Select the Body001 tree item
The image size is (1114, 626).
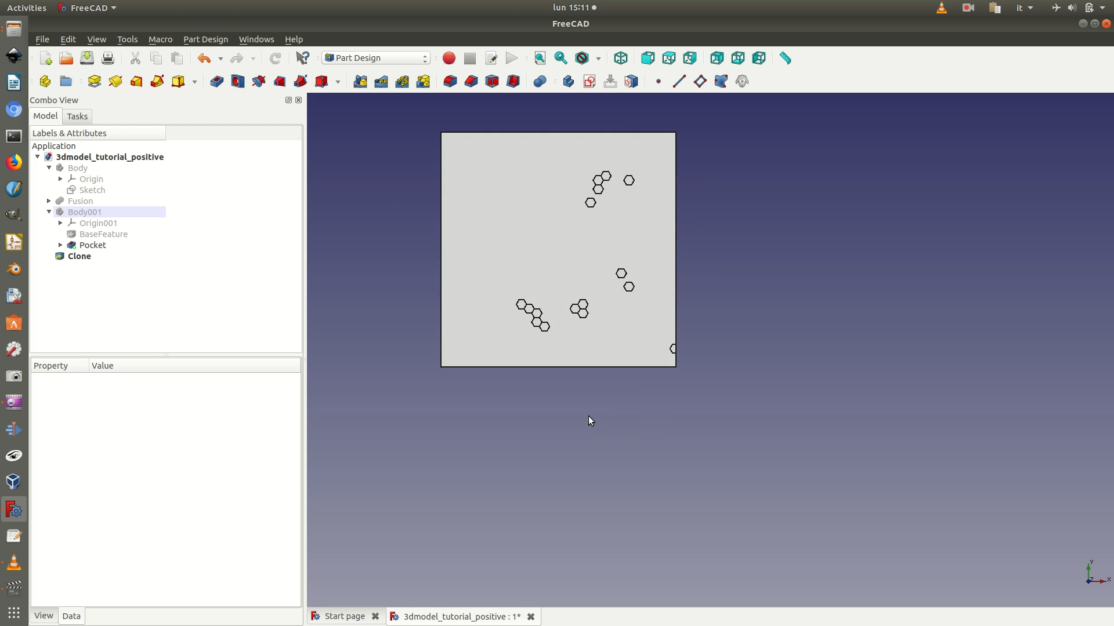(x=85, y=212)
